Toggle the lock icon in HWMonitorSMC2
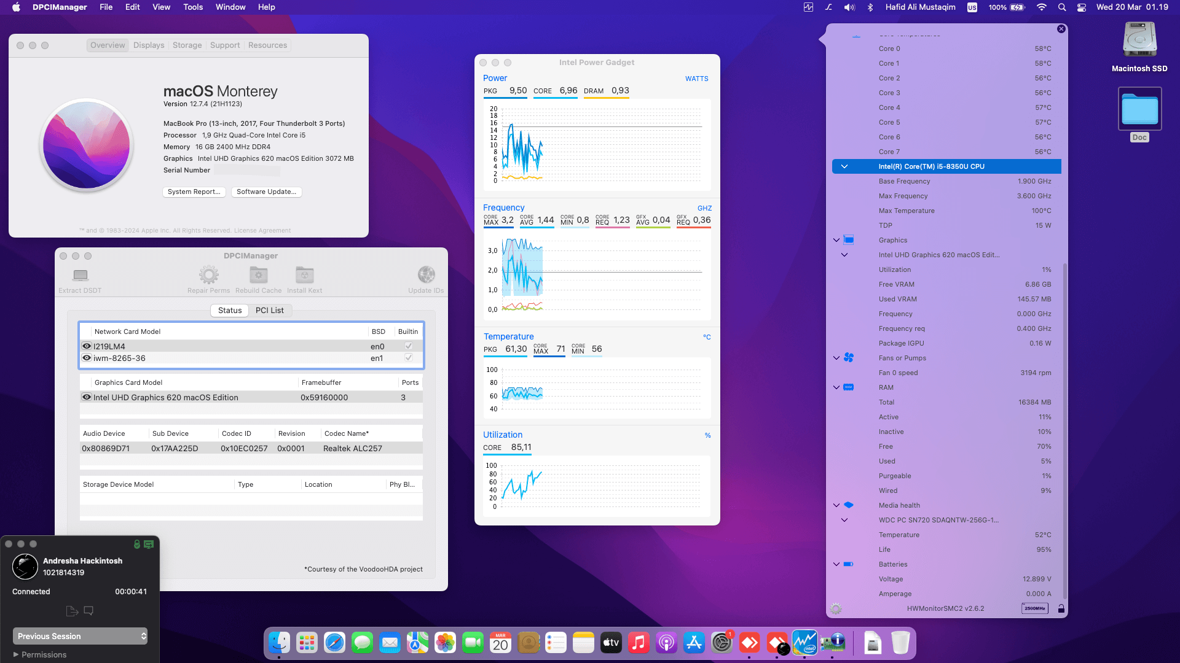1180x663 pixels. [1061, 608]
